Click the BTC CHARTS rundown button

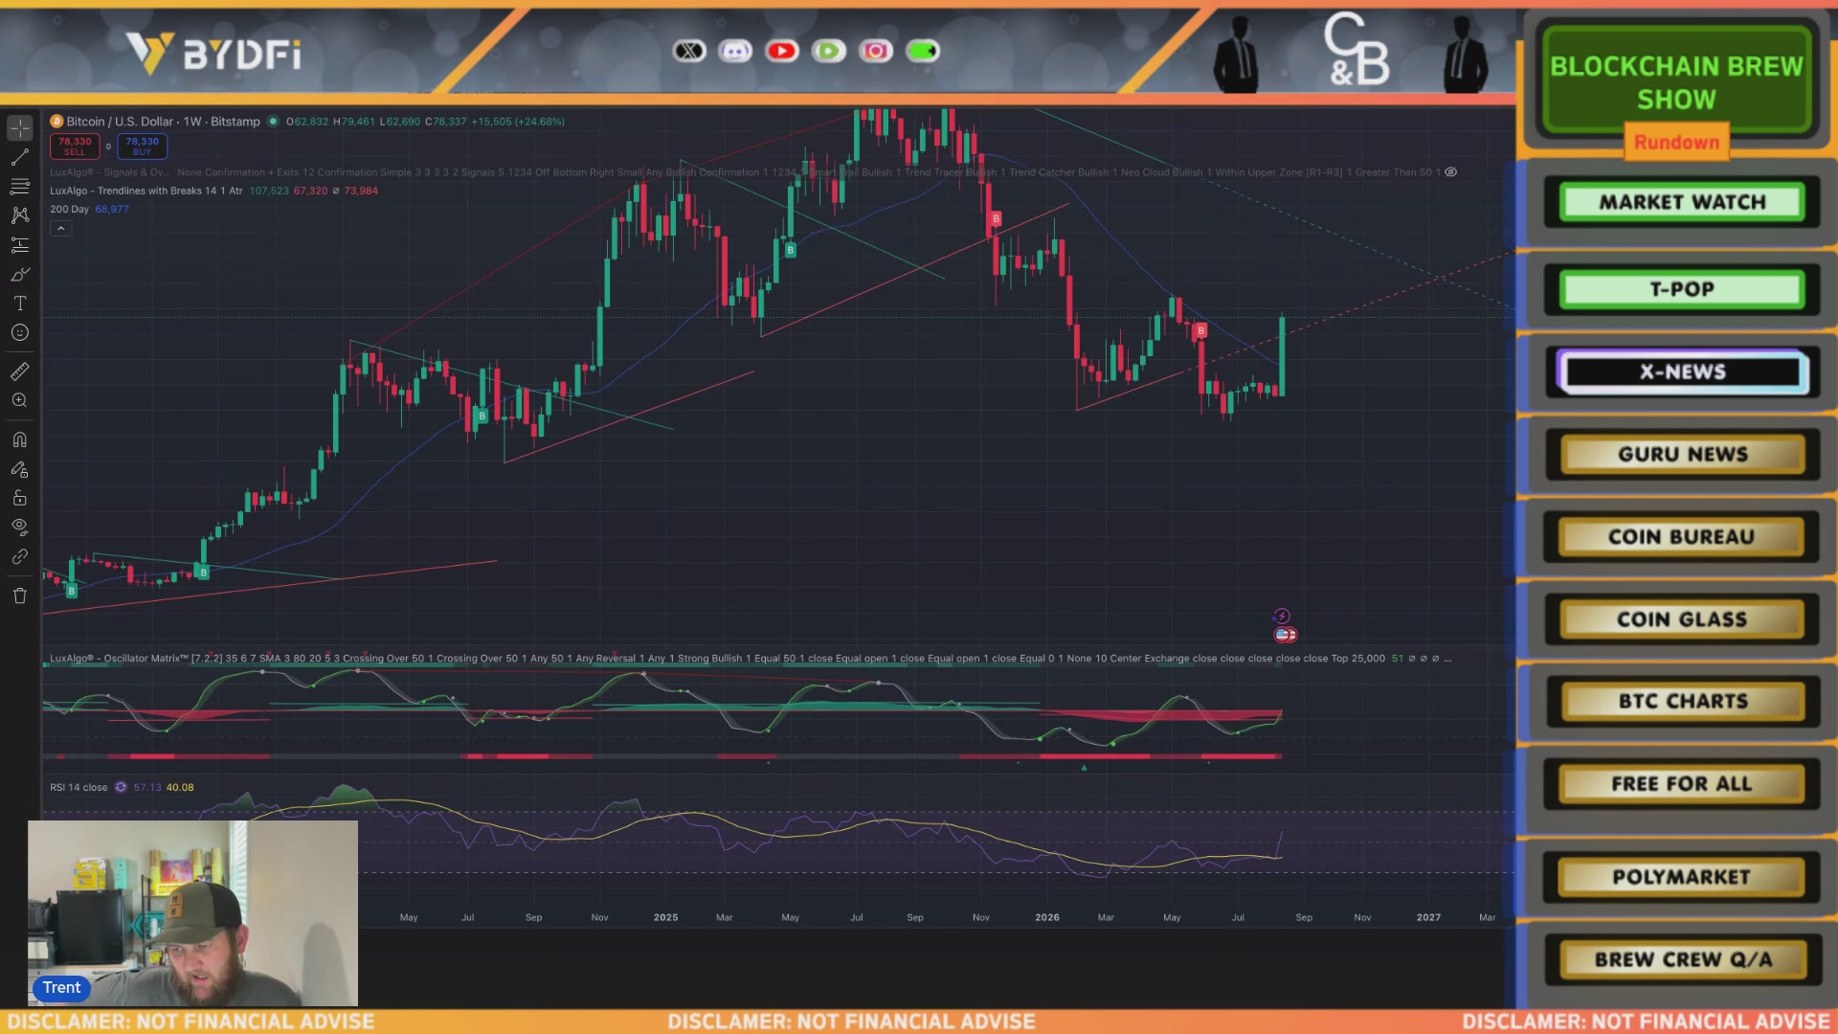point(1682,702)
